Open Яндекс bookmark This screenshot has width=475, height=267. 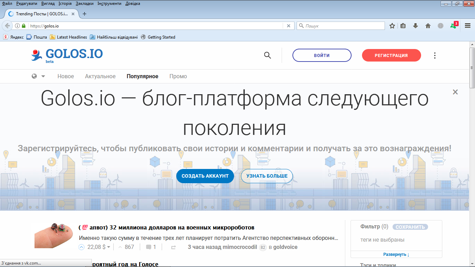[14, 37]
